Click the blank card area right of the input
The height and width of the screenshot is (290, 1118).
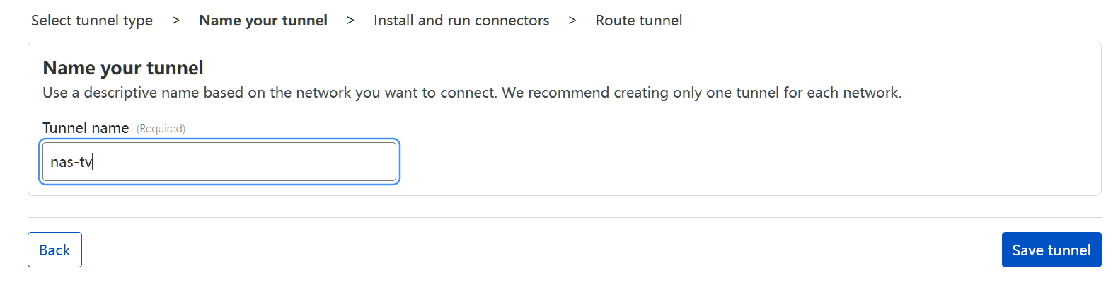pos(743,162)
